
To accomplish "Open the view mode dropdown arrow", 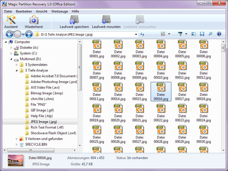I will [169, 34].
